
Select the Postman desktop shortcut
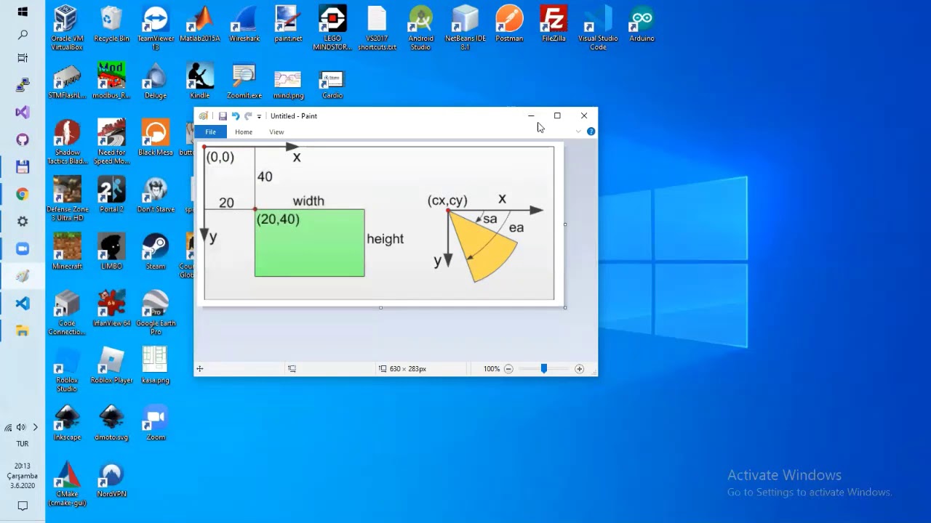[509, 24]
